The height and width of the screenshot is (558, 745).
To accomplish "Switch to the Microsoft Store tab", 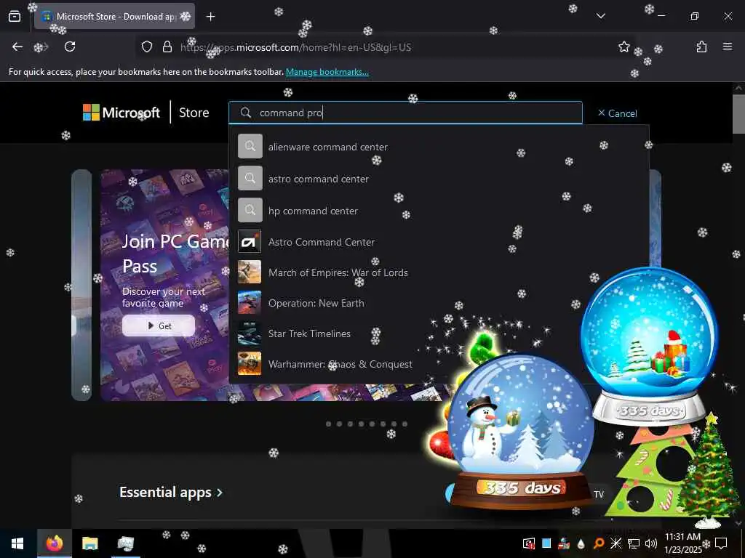I will point(114,17).
